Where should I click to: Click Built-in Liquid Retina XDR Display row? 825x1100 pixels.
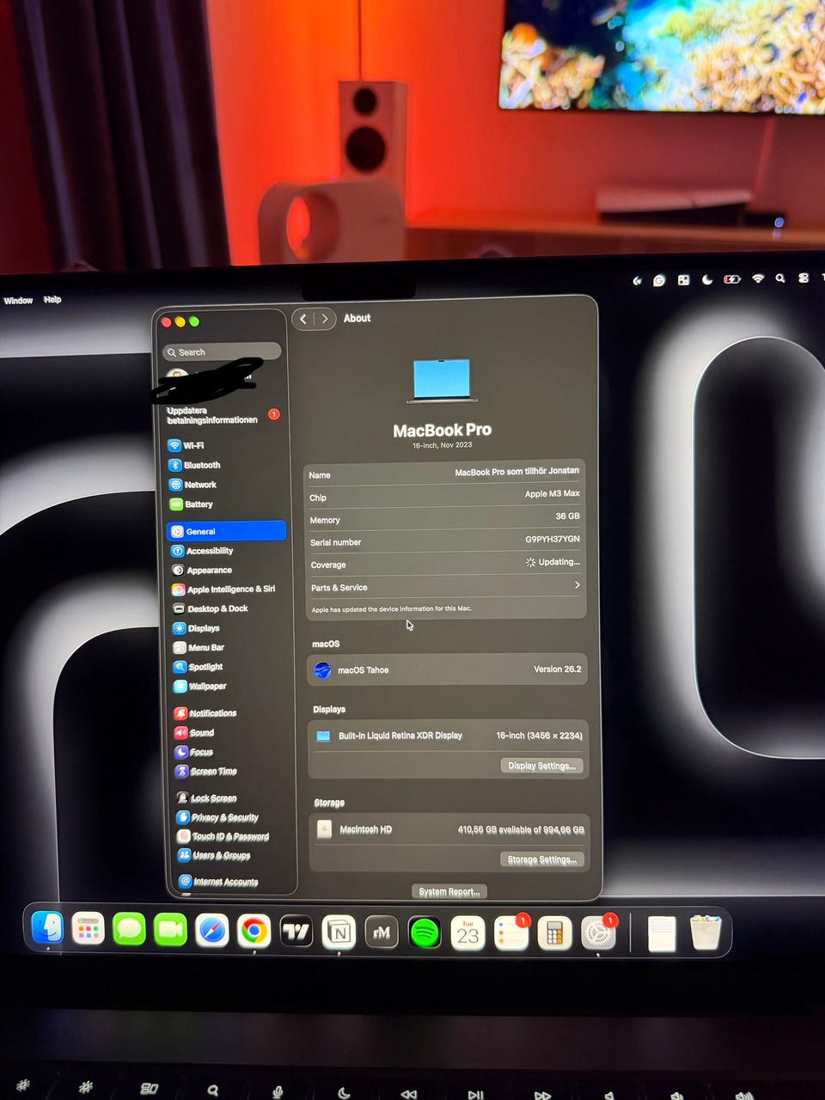coord(448,736)
